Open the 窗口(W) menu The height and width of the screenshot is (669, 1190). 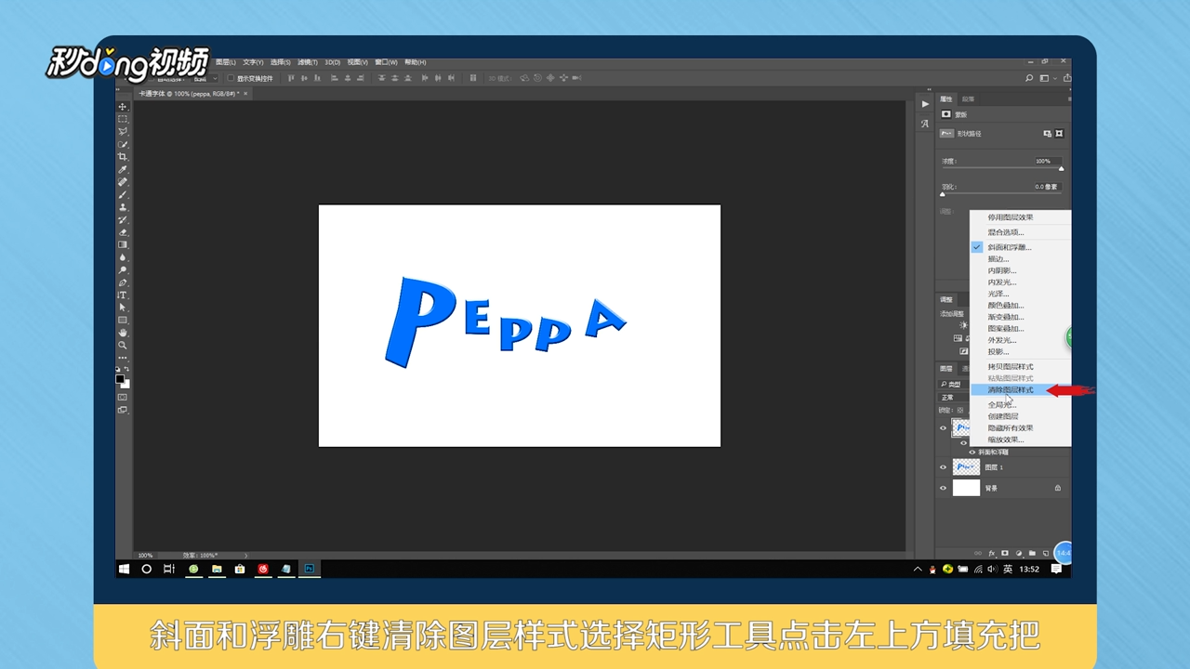(x=387, y=62)
